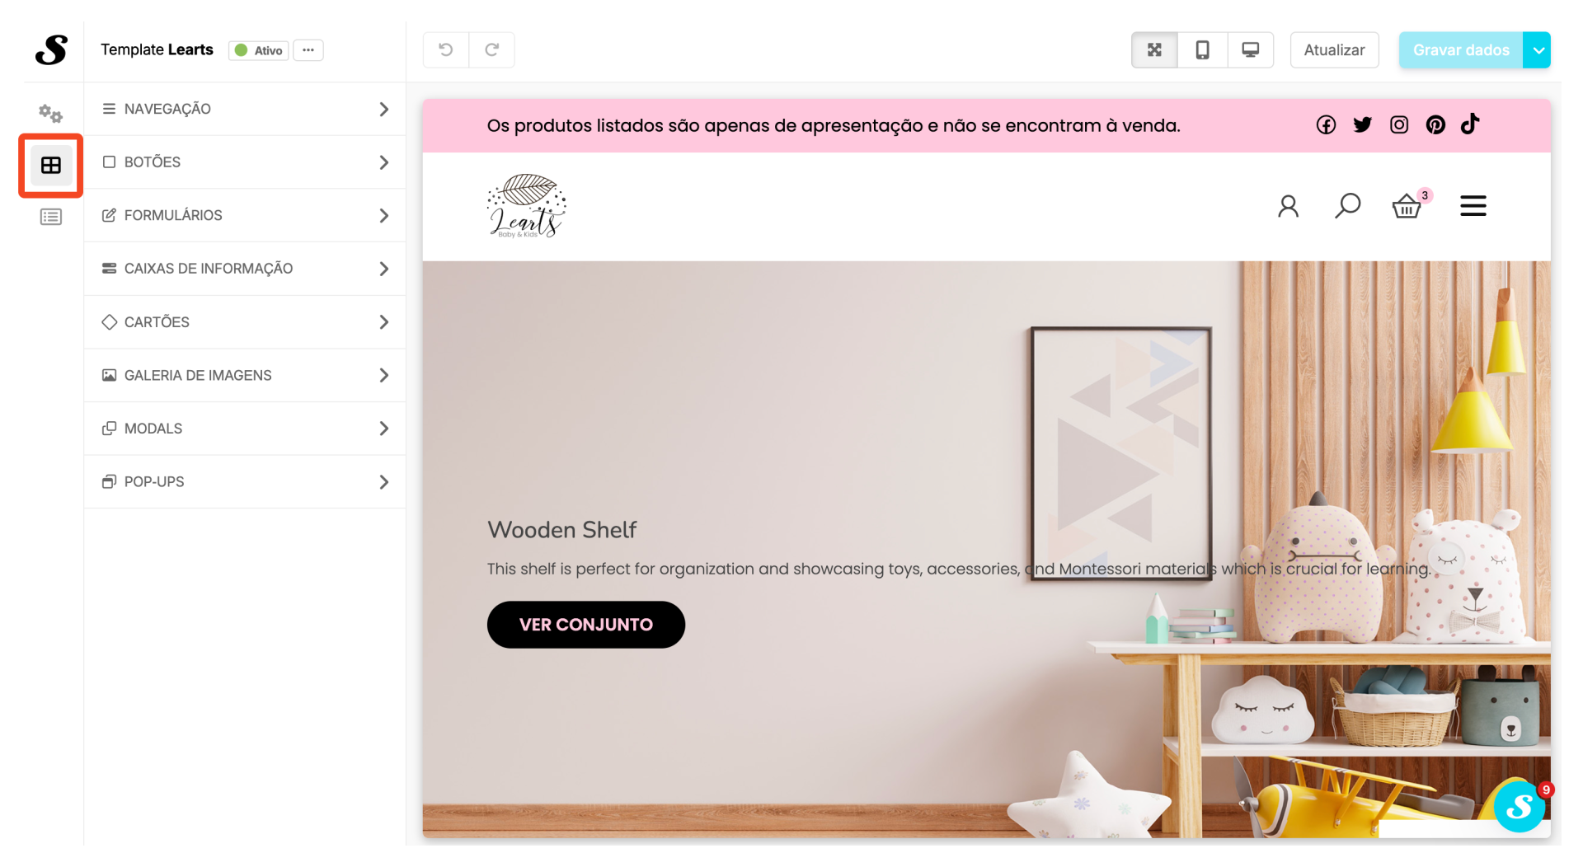Image resolution: width=1583 pixels, height=867 pixels.
Task: Click the Ver Conjunto button
Action: [x=585, y=625]
